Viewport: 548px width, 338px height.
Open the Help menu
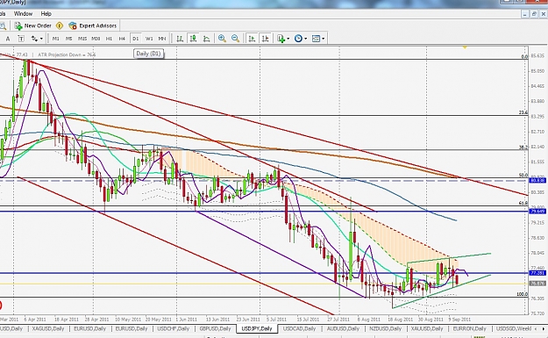pos(46,14)
